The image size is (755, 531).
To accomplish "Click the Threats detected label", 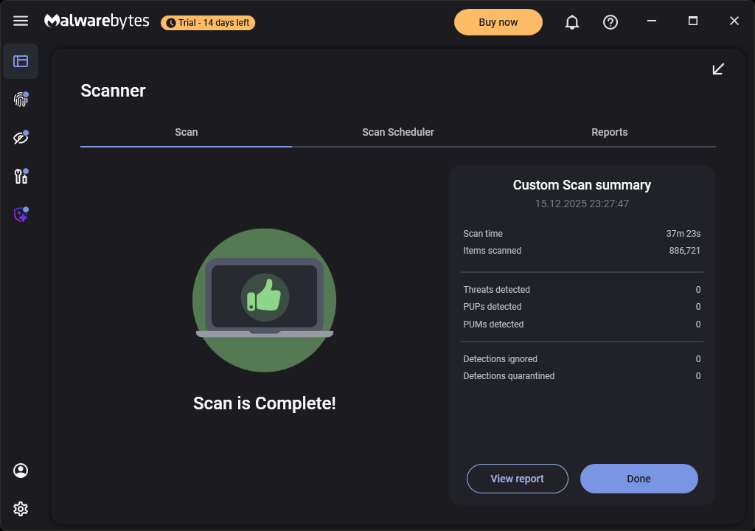I will click(496, 290).
